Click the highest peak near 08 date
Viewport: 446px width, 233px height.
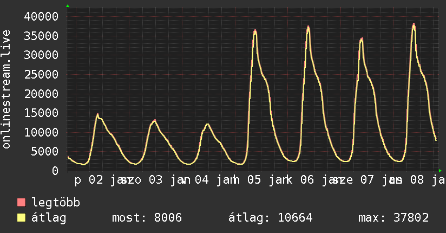point(414,25)
